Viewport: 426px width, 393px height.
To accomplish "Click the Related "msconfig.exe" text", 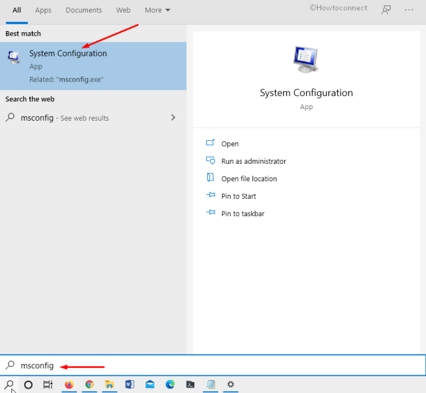I will point(67,79).
